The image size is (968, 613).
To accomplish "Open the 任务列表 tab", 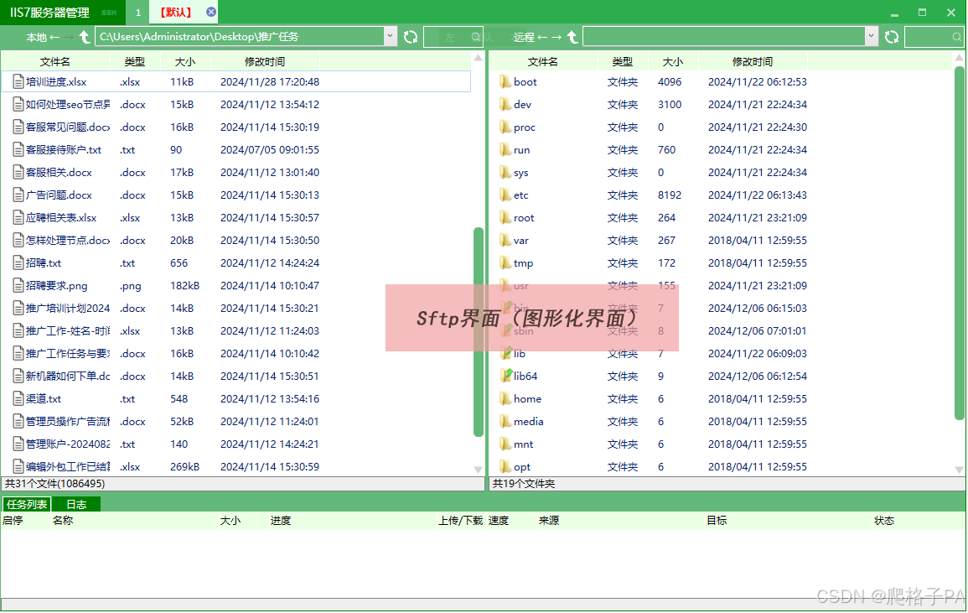I will point(27,504).
